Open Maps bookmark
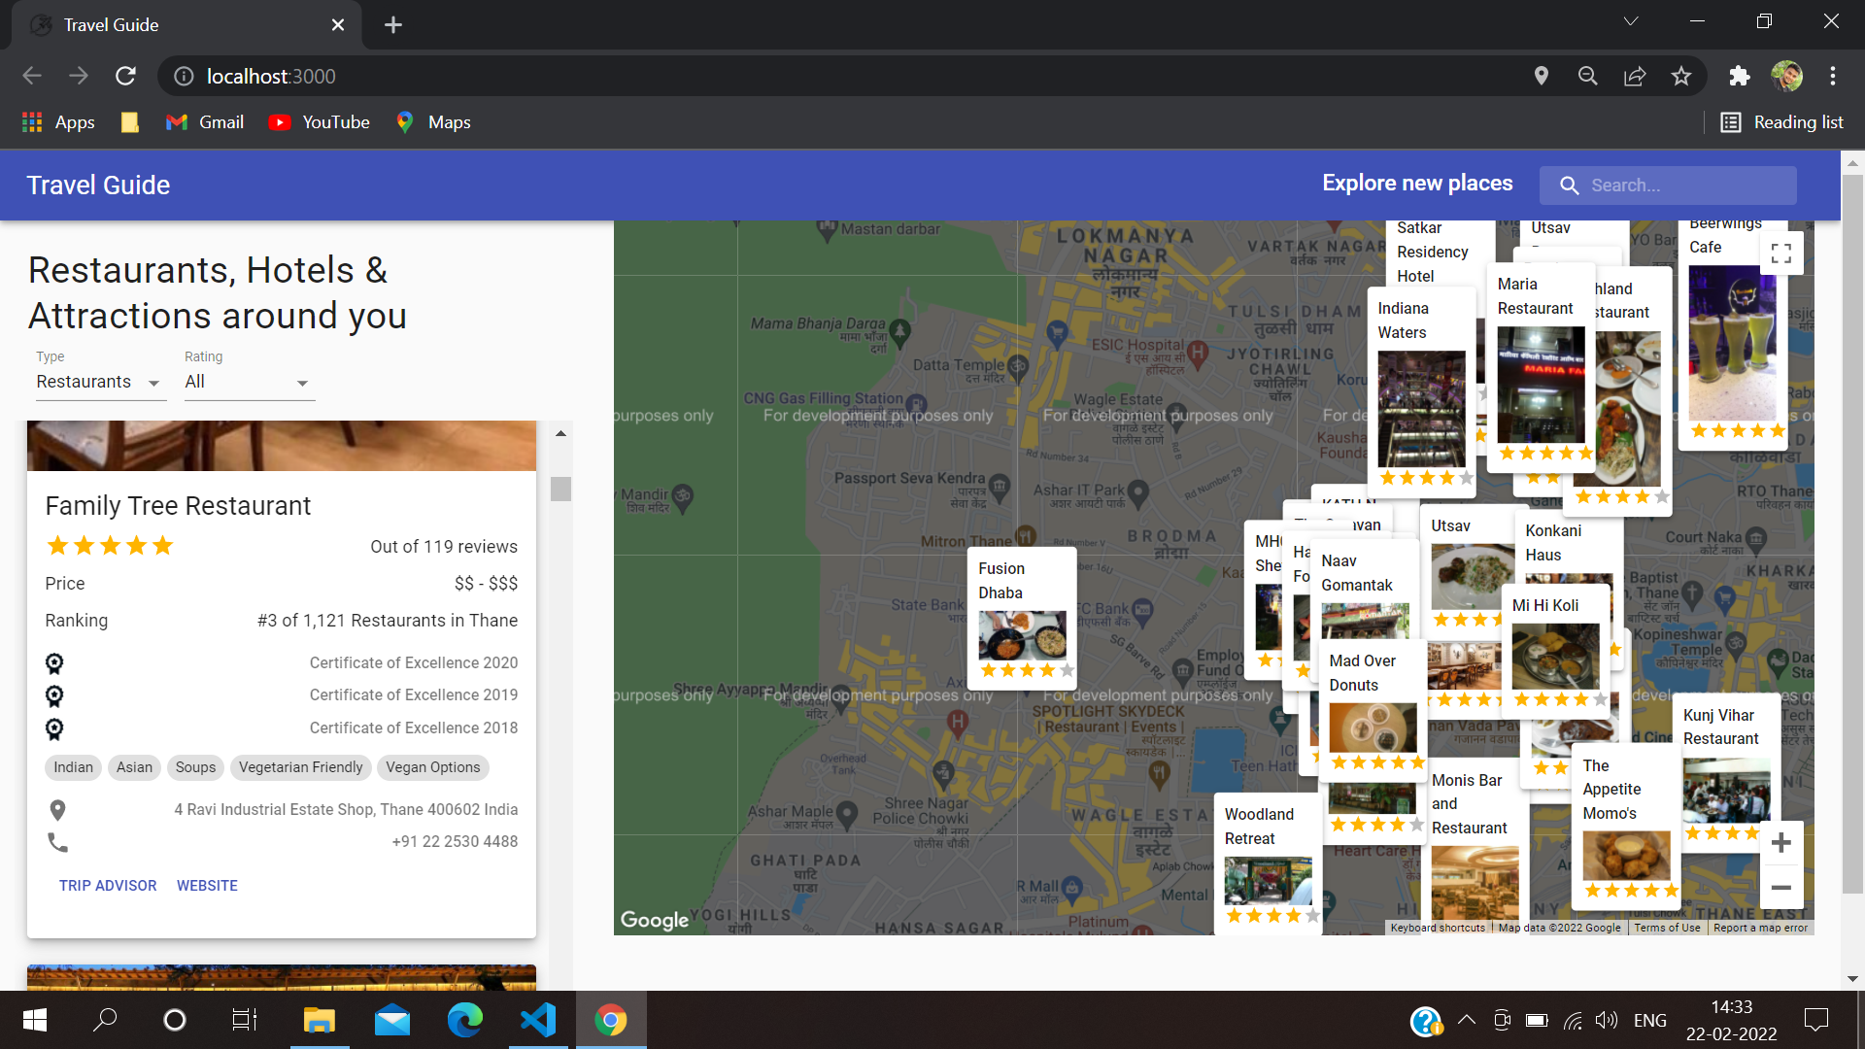The width and height of the screenshot is (1865, 1049). pos(433,122)
